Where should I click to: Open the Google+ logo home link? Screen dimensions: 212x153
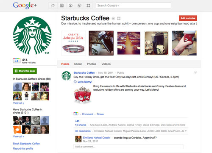[x=25, y=6]
